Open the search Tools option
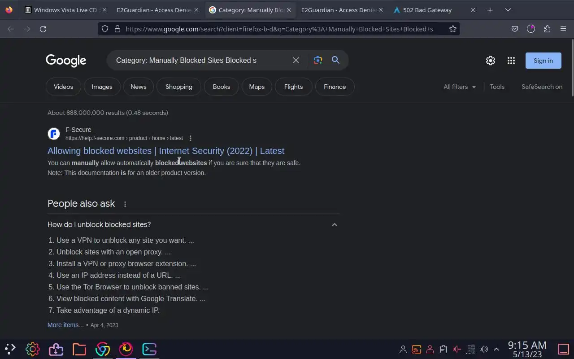 click(x=497, y=87)
